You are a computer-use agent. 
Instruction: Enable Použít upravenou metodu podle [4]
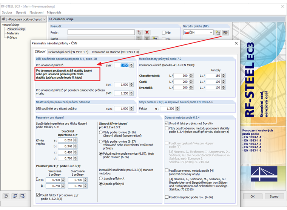click(167, 170)
